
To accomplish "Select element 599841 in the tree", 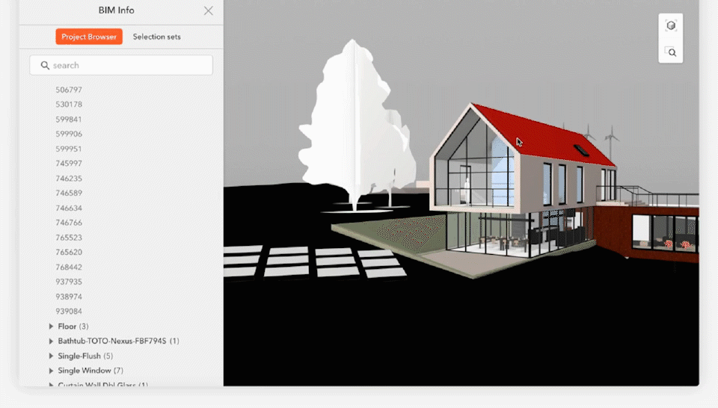I will (69, 120).
